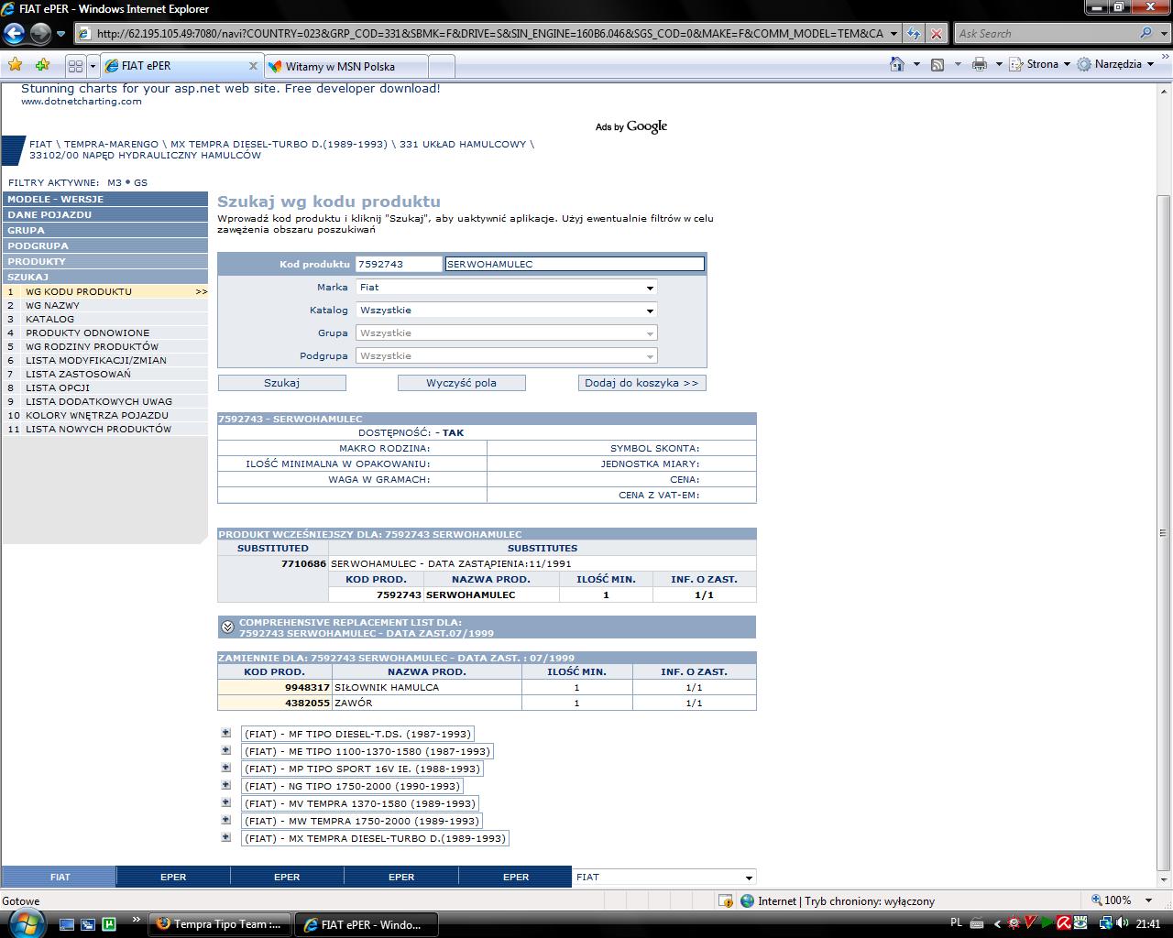The width and height of the screenshot is (1173, 938).
Task: Expand NG TIPO 1750-2000 tree node
Action: coord(225,785)
